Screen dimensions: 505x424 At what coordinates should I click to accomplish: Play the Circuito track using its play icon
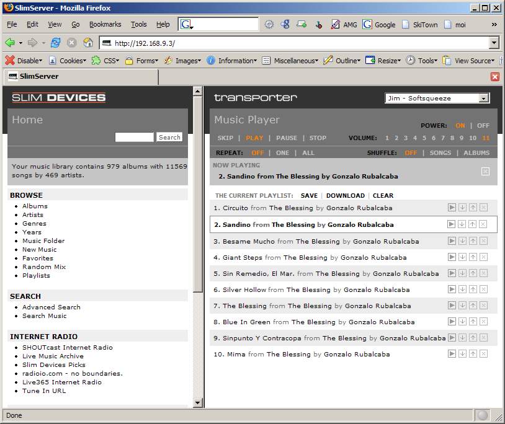coord(452,208)
